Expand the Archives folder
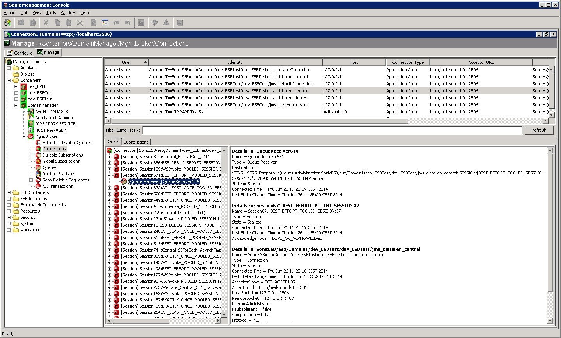This screenshot has height=338, width=561. coord(9,68)
